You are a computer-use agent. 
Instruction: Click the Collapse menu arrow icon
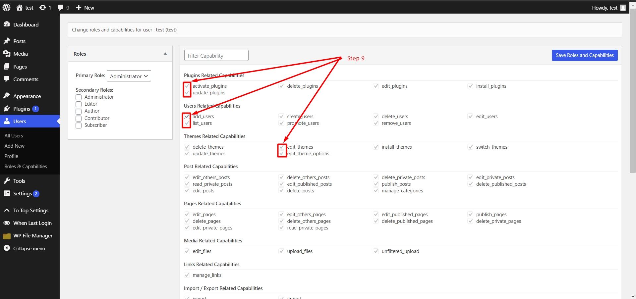point(7,248)
